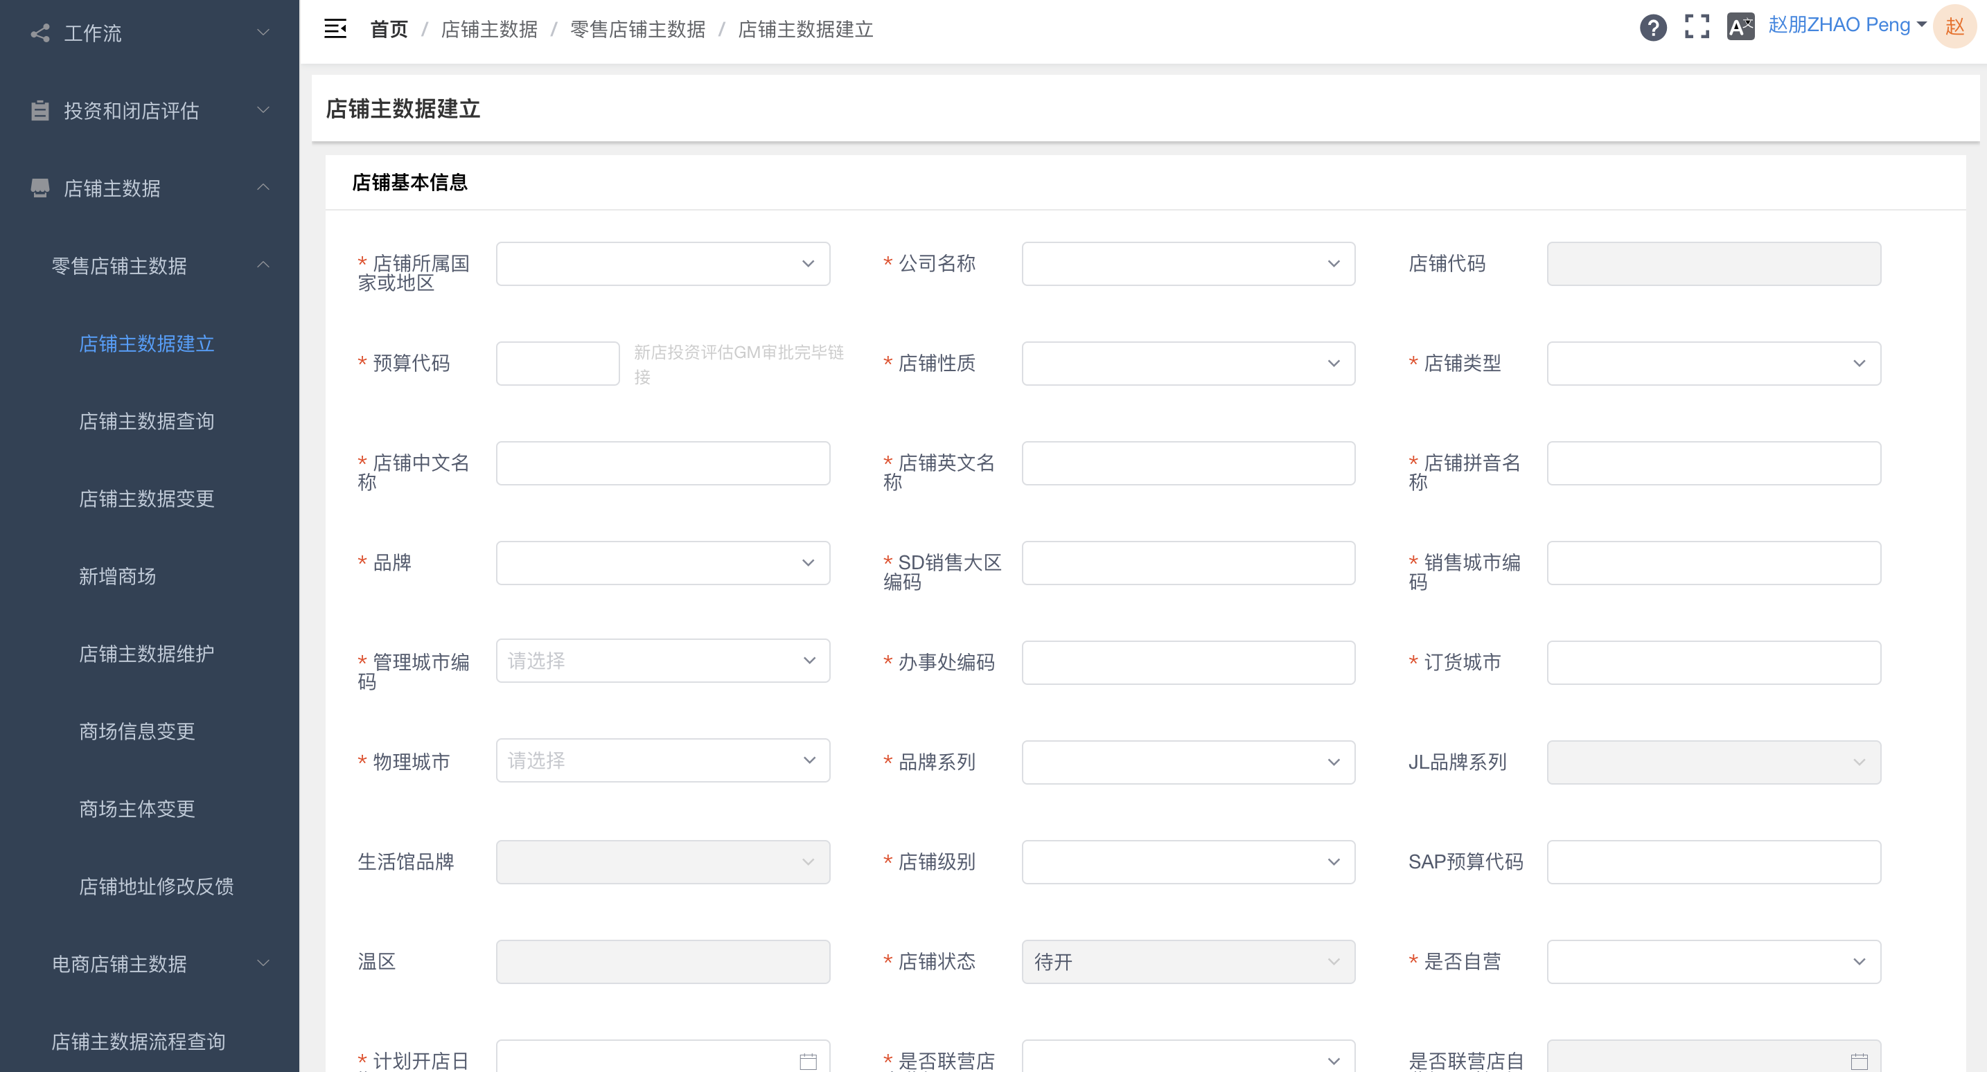Click the 工作流 share icon
The height and width of the screenshot is (1072, 1987).
(40, 33)
